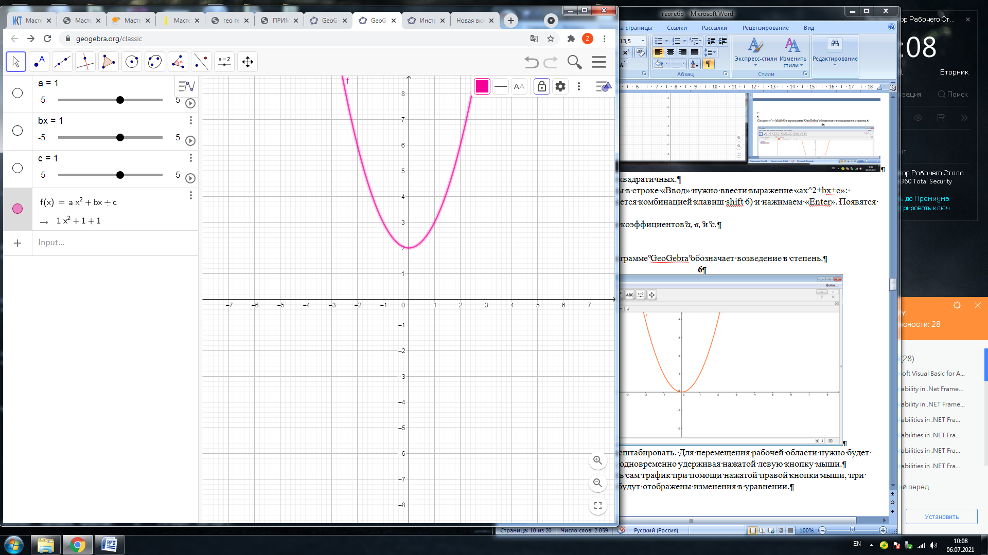988x555 pixels.
Task: Open object settings gear in style bar
Action: pyautogui.click(x=560, y=86)
